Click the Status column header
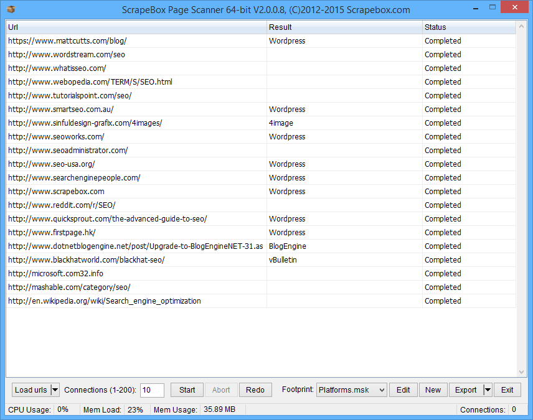 468,27
